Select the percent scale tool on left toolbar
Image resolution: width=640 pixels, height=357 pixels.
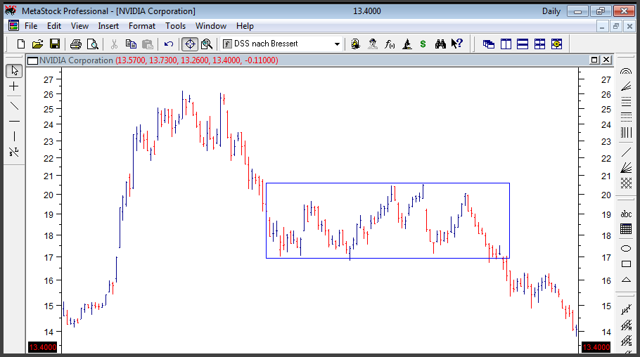click(14, 152)
